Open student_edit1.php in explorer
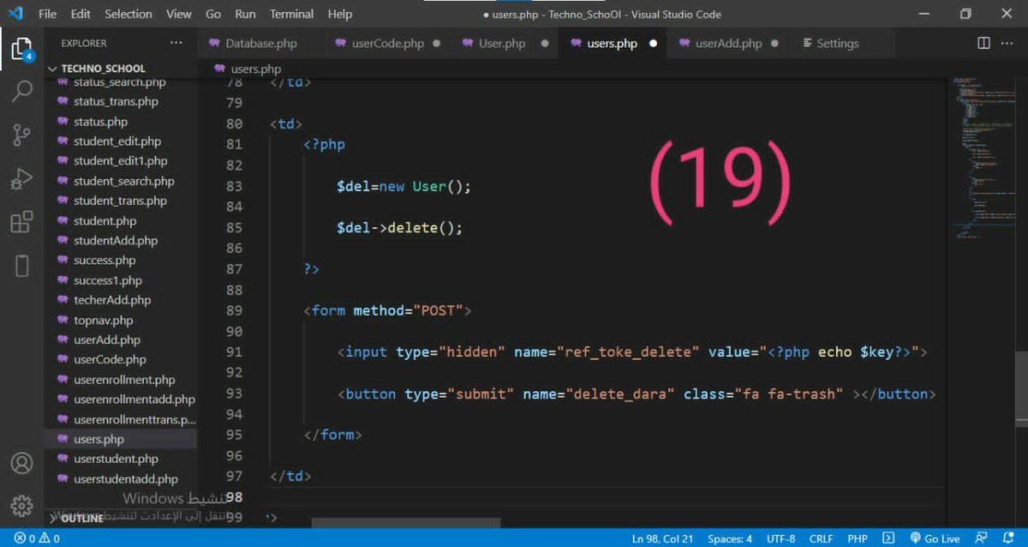This screenshot has width=1028, height=547. 120,161
